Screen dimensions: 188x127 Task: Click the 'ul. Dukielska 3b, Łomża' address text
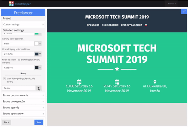tap(155, 88)
